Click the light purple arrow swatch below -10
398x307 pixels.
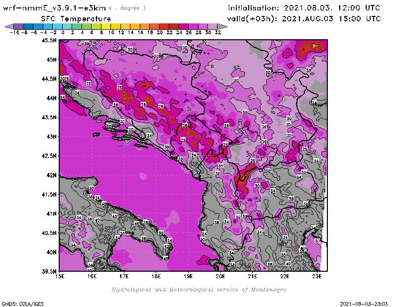point(9,27)
